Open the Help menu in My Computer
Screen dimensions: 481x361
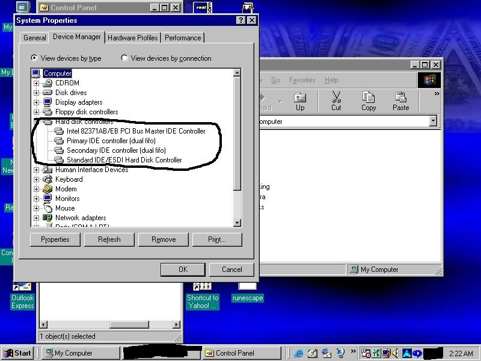(x=331, y=80)
